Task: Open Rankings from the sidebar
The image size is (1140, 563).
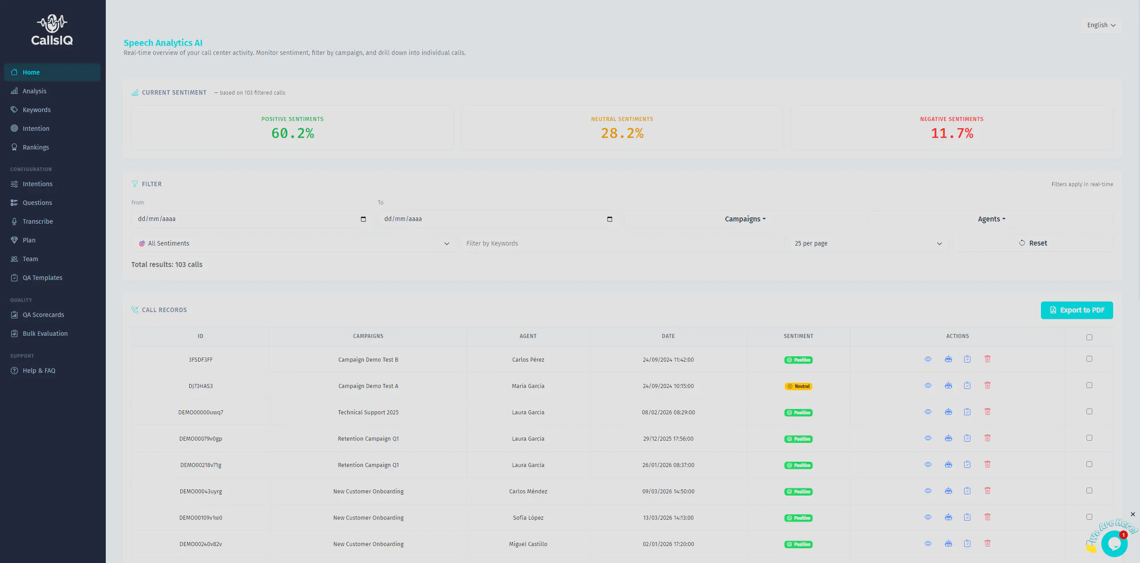Action: pyautogui.click(x=52, y=147)
